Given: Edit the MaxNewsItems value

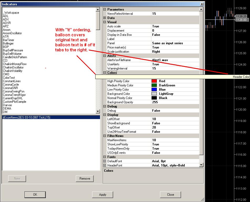Looking at the screenshot, I should point(175,140).
